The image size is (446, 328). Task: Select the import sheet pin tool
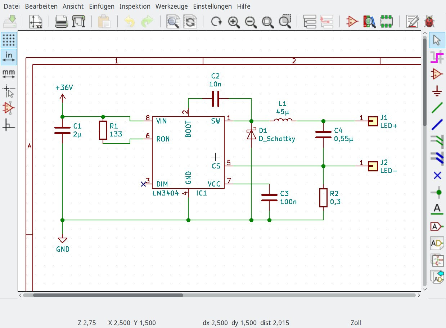coord(437,277)
